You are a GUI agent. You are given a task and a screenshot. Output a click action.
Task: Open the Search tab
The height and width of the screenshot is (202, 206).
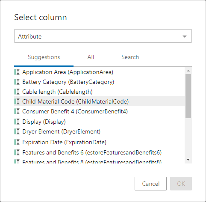[130, 57]
